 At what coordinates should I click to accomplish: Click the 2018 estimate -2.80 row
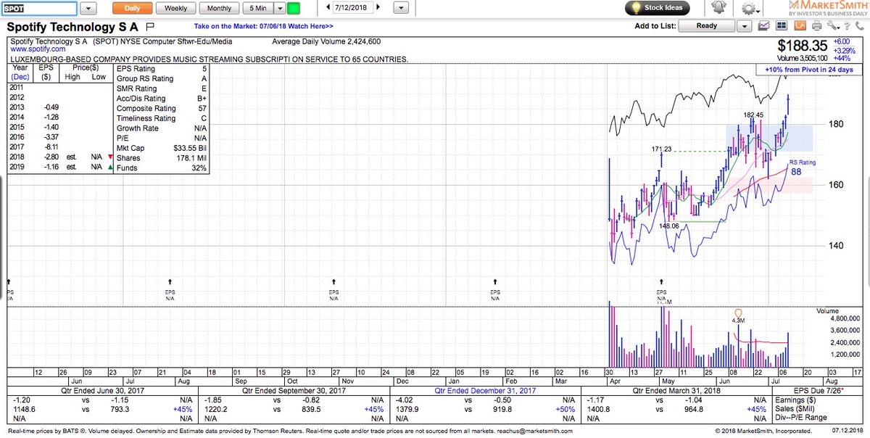pos(61,156)
